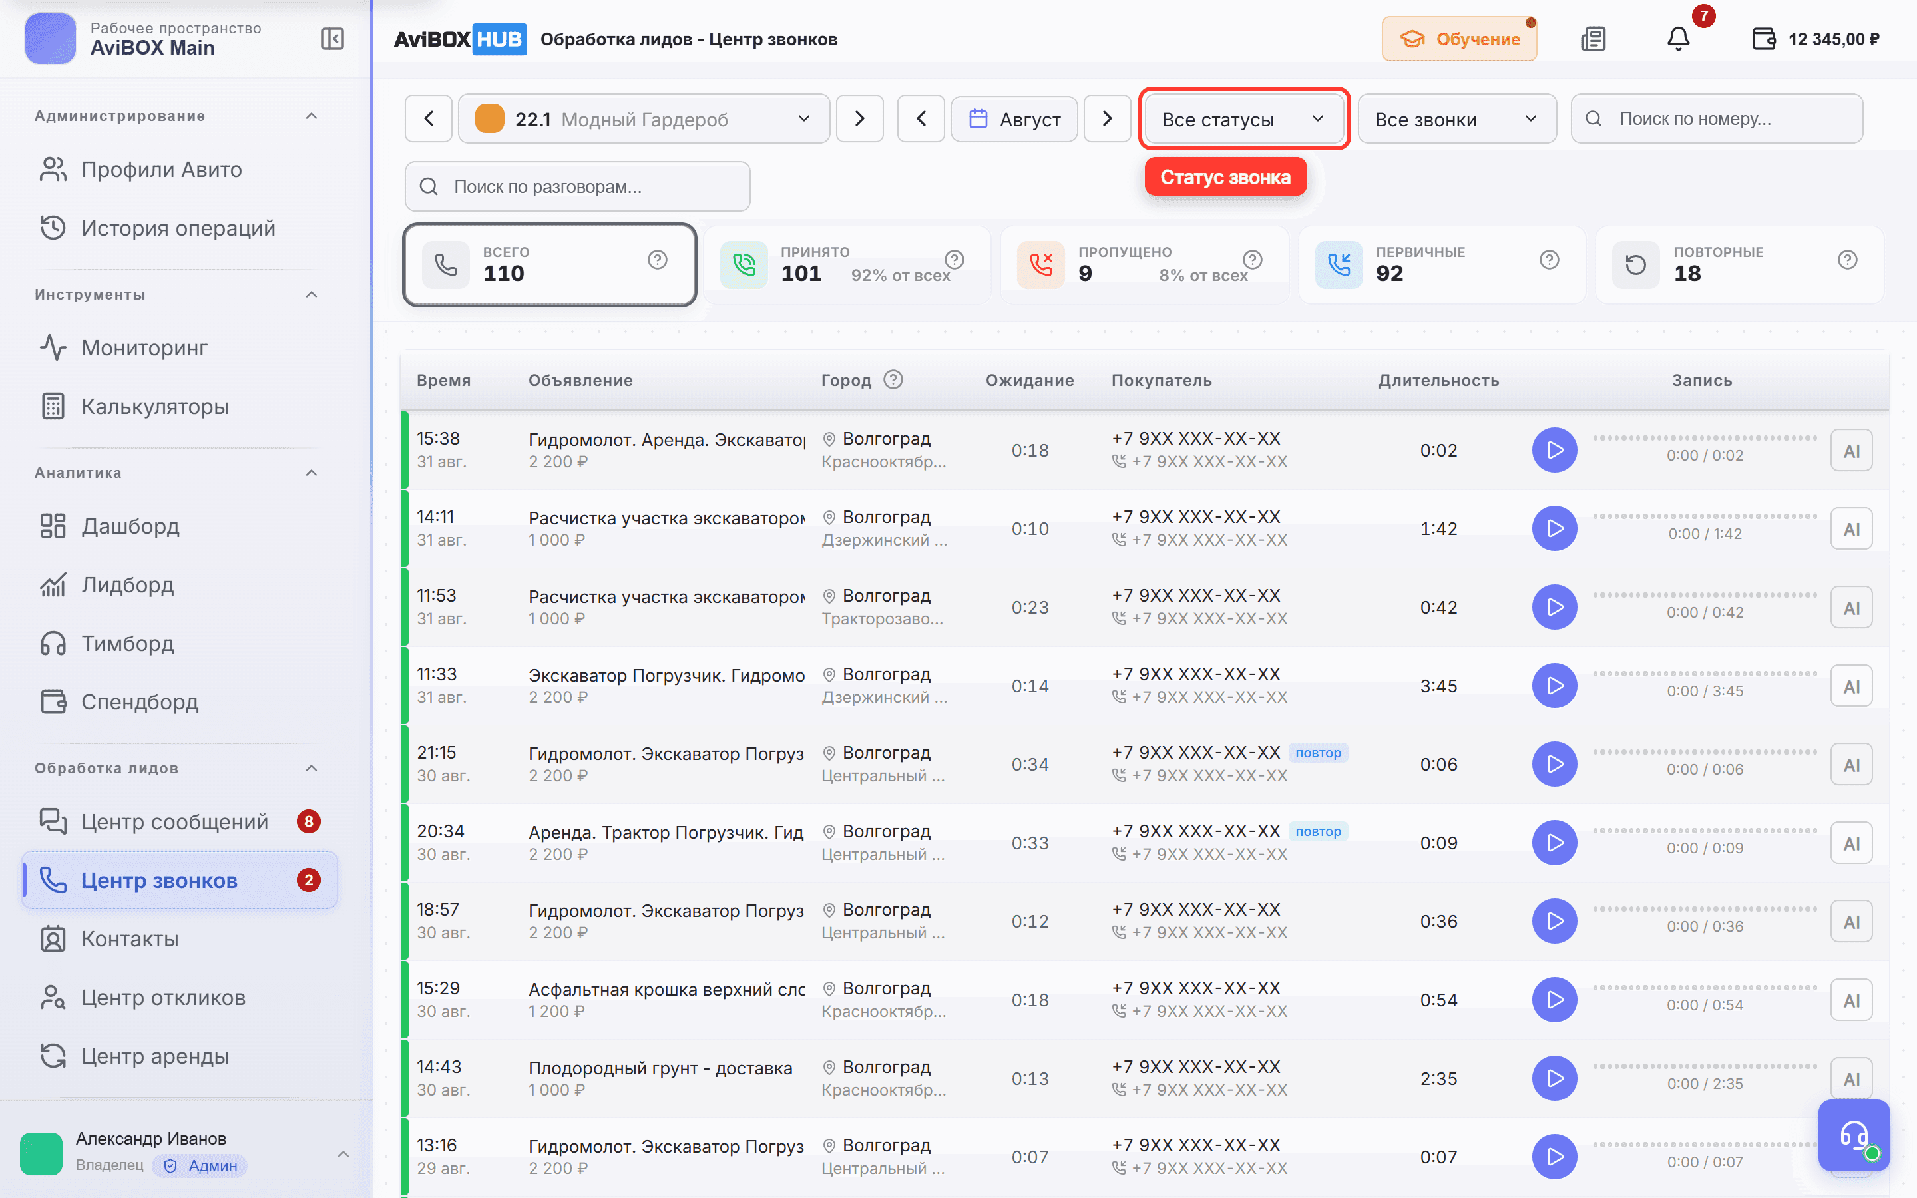Screen dimensions: 1917x1198
Task: Open AI analysis for the 11:33 call
Action: pos(1851,686)
